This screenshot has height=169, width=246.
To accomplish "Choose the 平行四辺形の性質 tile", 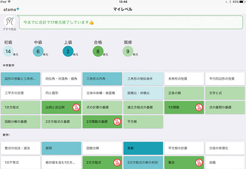I will tap(225, 79).
